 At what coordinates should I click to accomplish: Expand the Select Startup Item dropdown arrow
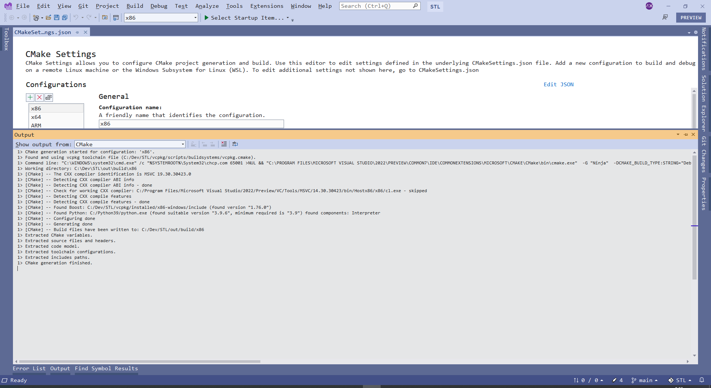[x=288, y=17]
